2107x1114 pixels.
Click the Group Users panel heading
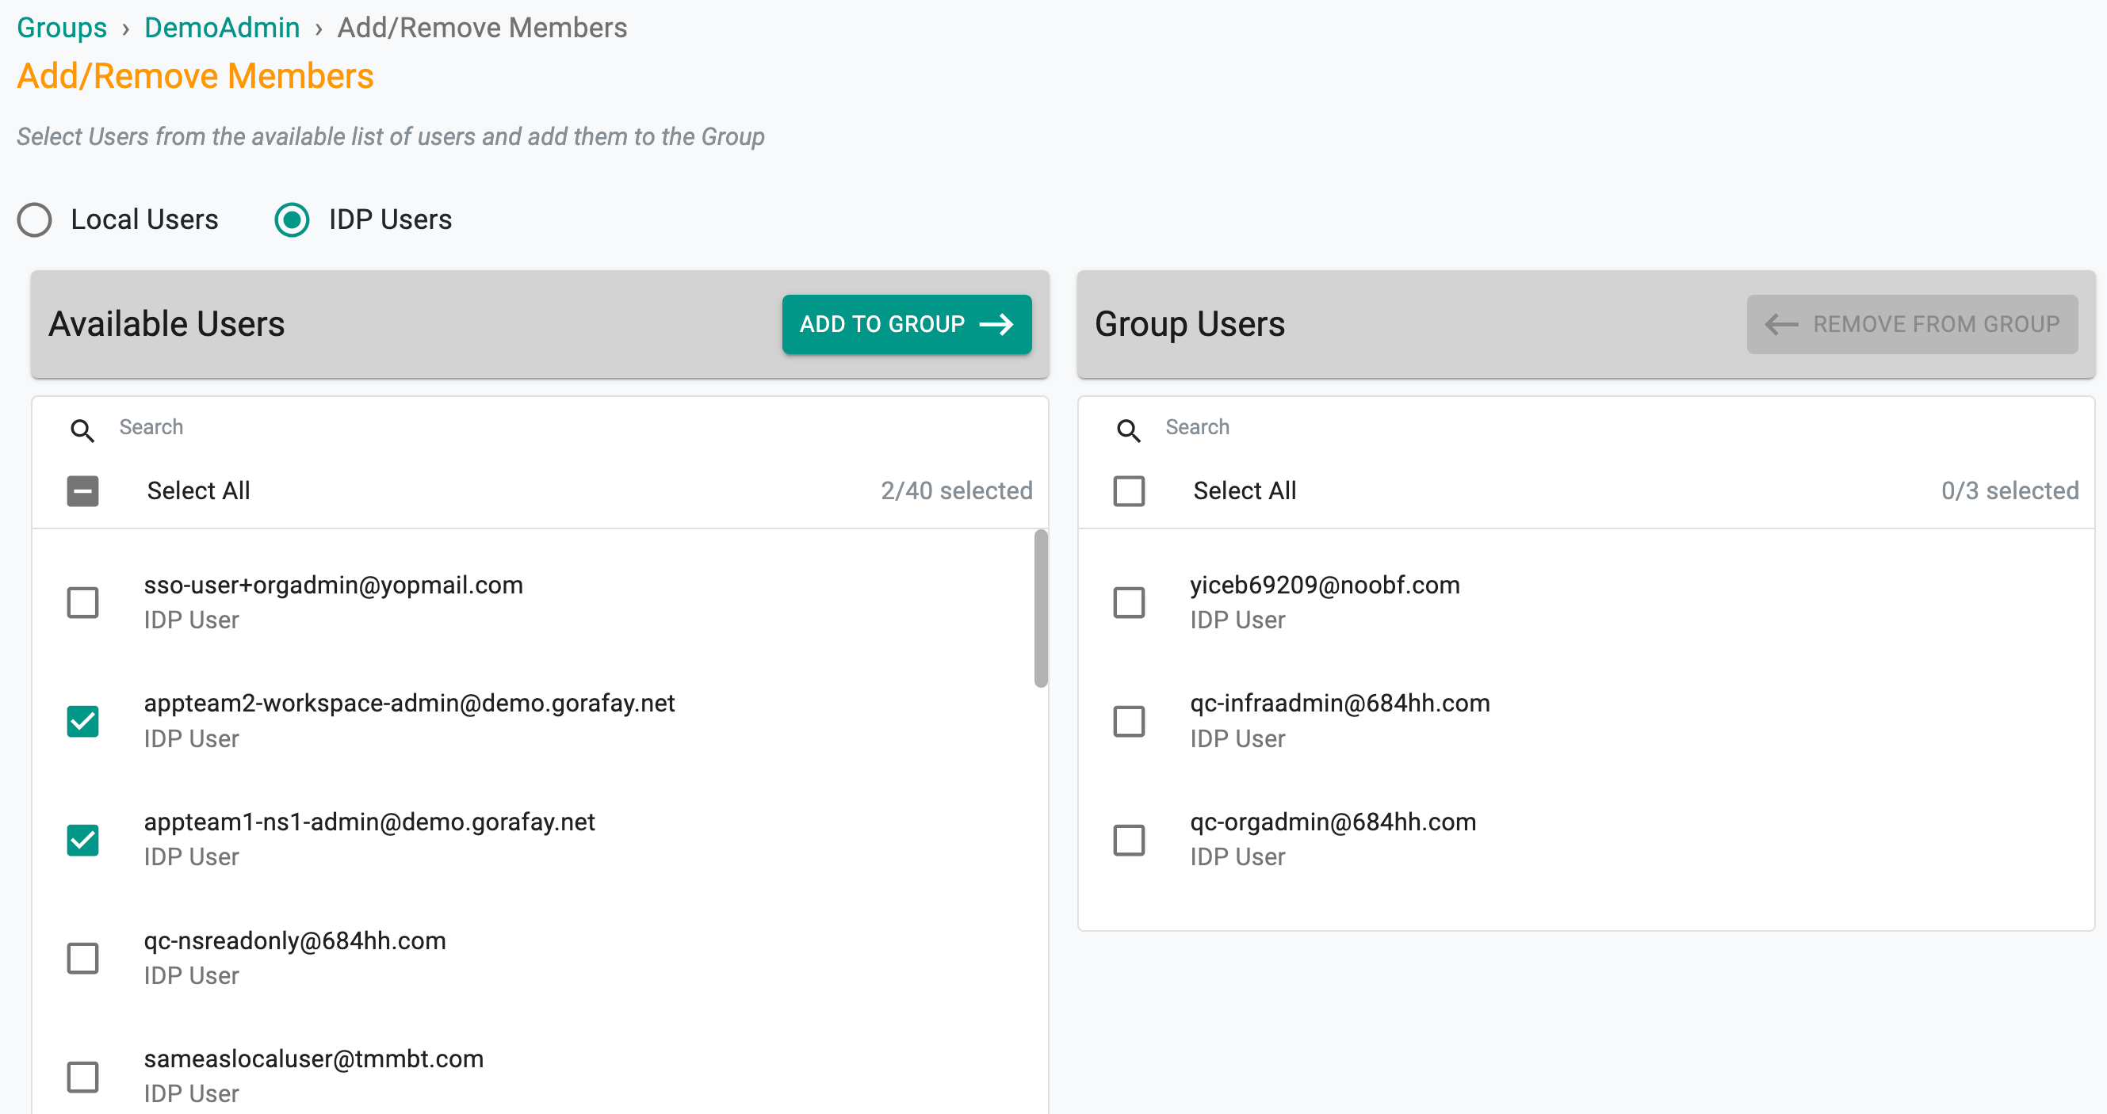[1189, 325]
